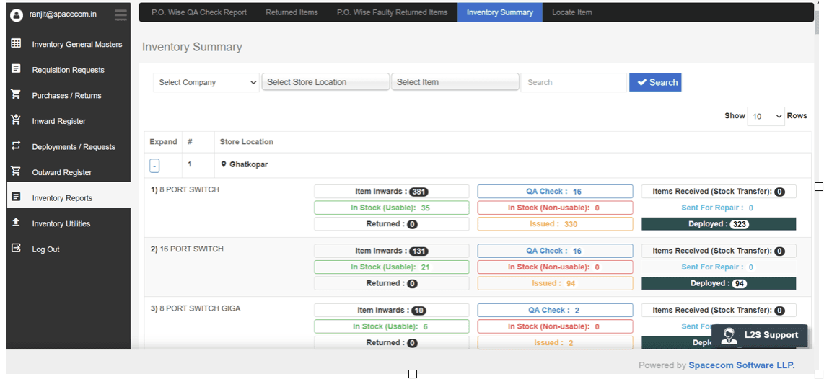
Task: Switch to the Locate Item tab
Action: click(571, 12)
